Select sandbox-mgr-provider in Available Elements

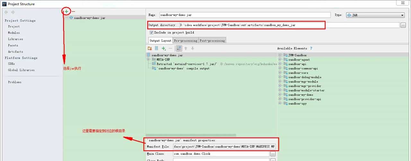tap(304, 86)
